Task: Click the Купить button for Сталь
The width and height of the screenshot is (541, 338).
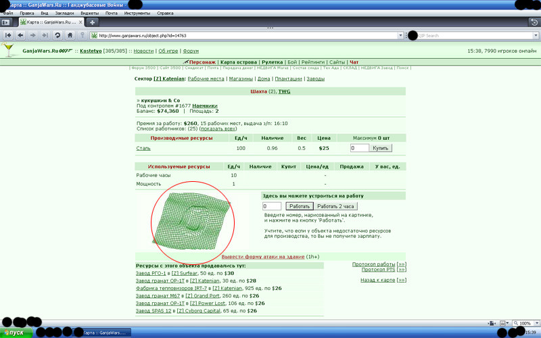Action: 380,148
